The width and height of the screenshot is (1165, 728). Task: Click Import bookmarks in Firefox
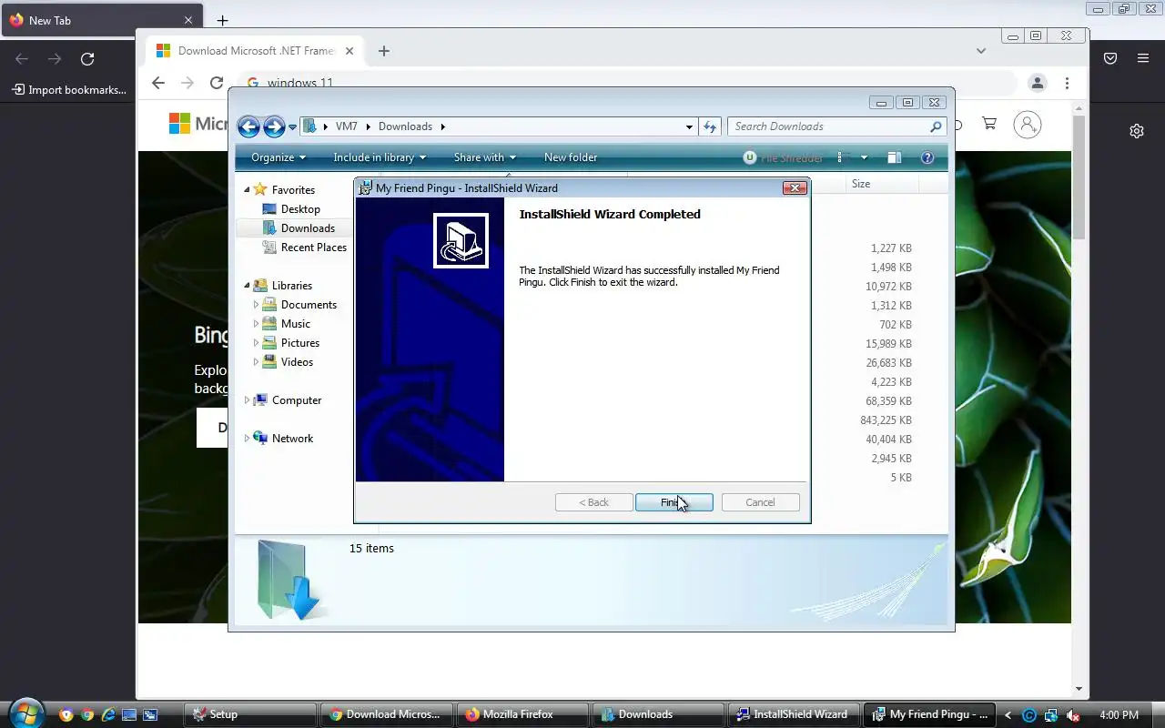pyautogui.click(x=69, y=89)
